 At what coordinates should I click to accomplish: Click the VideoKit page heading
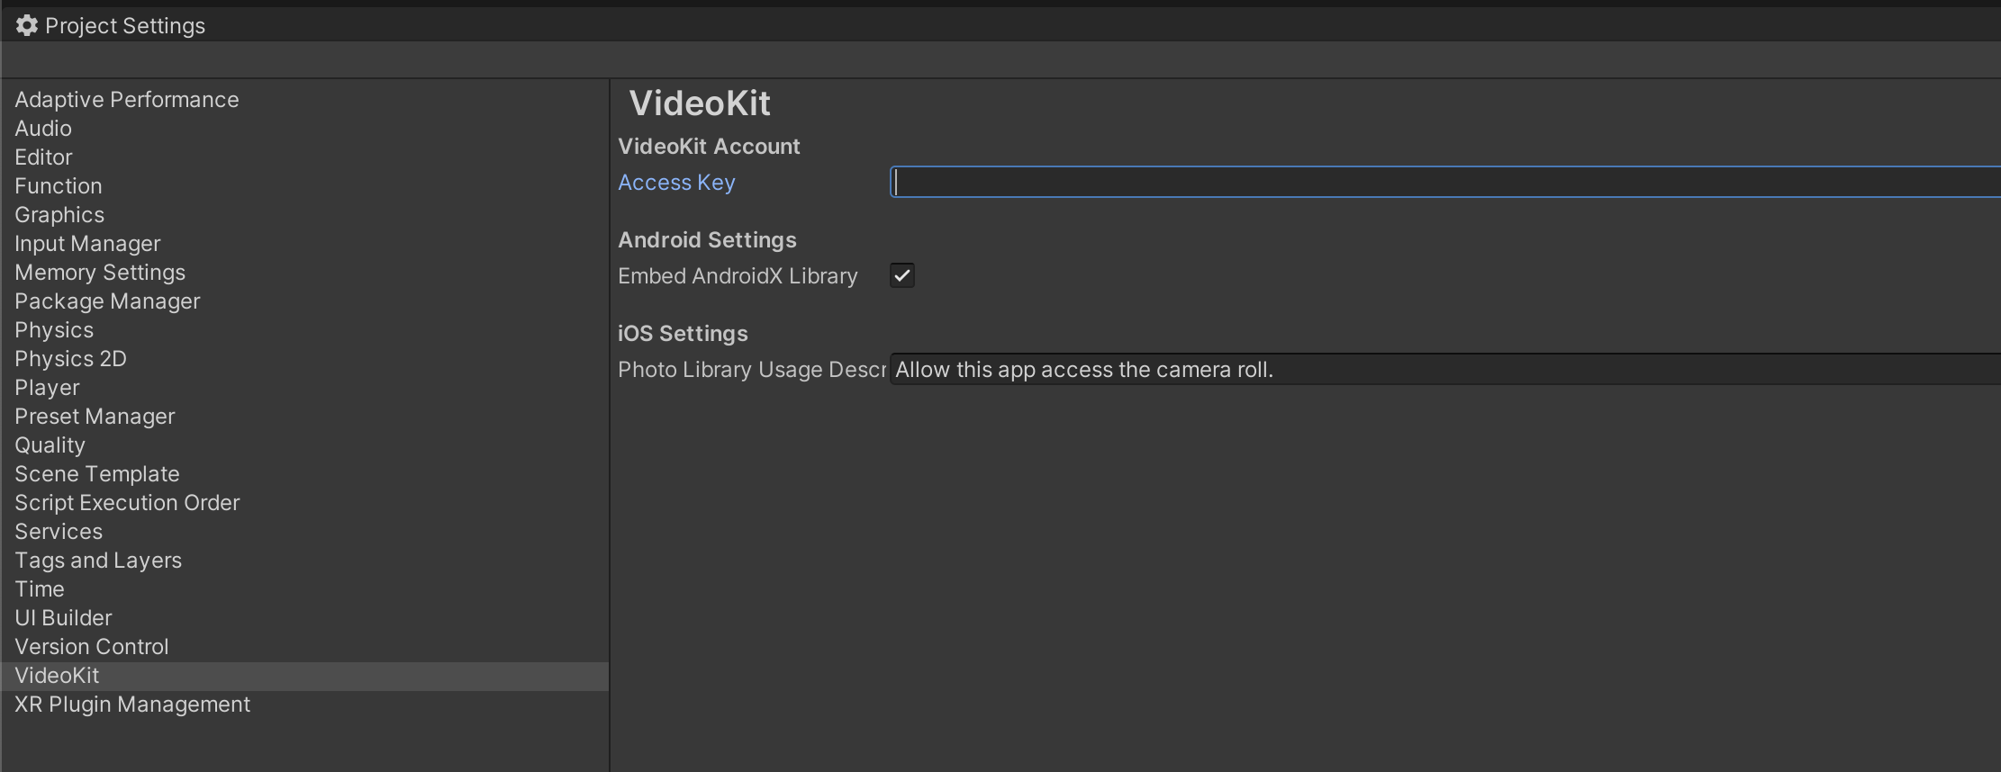coord(700,103)
